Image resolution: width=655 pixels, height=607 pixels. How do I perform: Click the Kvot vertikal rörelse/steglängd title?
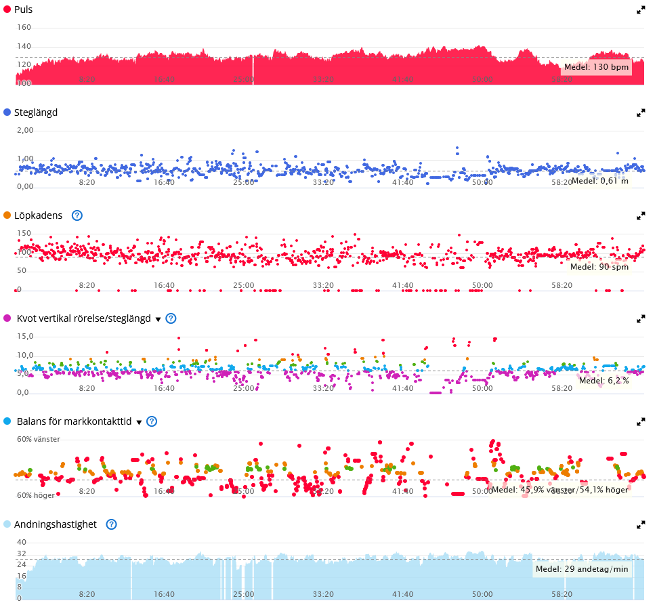point(83,318)
